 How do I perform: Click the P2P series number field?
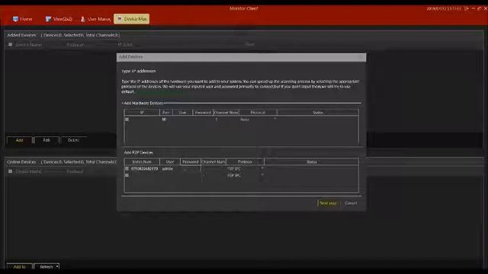coord(144,168)
